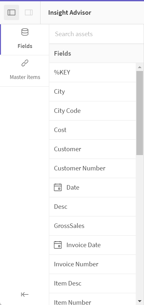Toggle the right properties panel icon
The width and height of the screenshot is (144, 305).
tap(29, 12)
